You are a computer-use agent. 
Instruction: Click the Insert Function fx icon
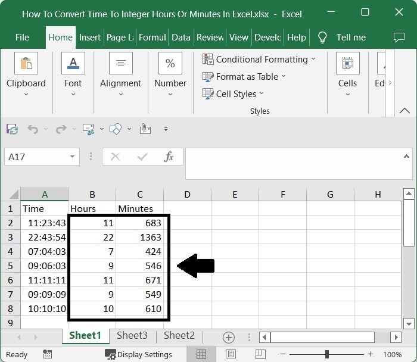pyautogui.click(x=169, y=157)
